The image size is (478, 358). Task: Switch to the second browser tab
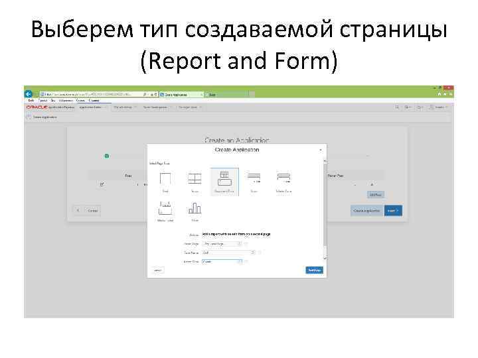(227, 95)
